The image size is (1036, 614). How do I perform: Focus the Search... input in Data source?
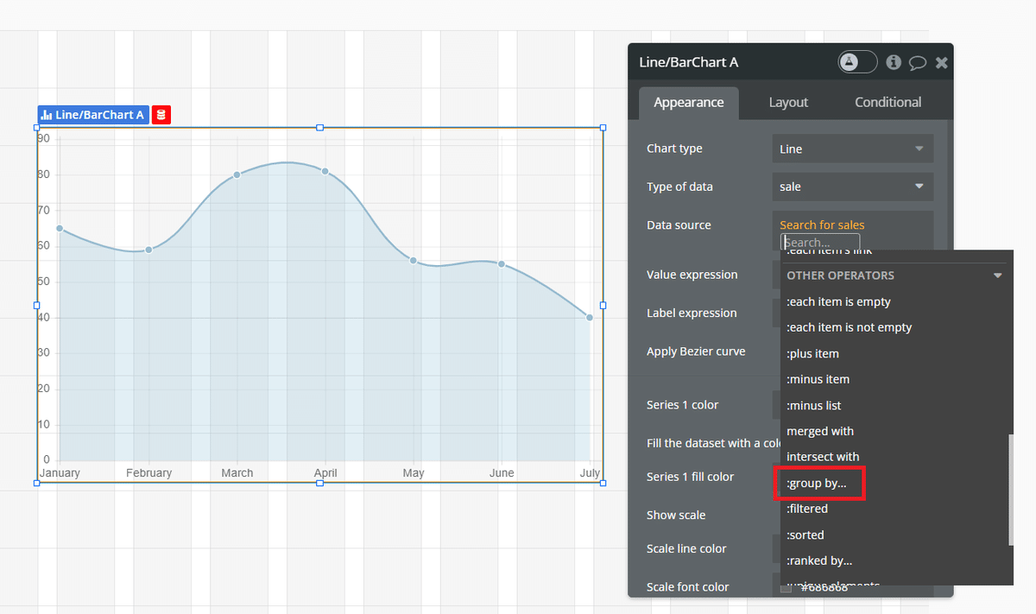tap(820, 243)
